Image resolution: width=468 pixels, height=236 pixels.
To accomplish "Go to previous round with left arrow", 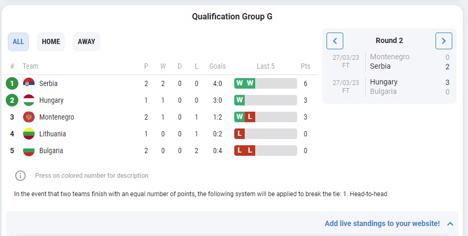I will pos(335,41).
